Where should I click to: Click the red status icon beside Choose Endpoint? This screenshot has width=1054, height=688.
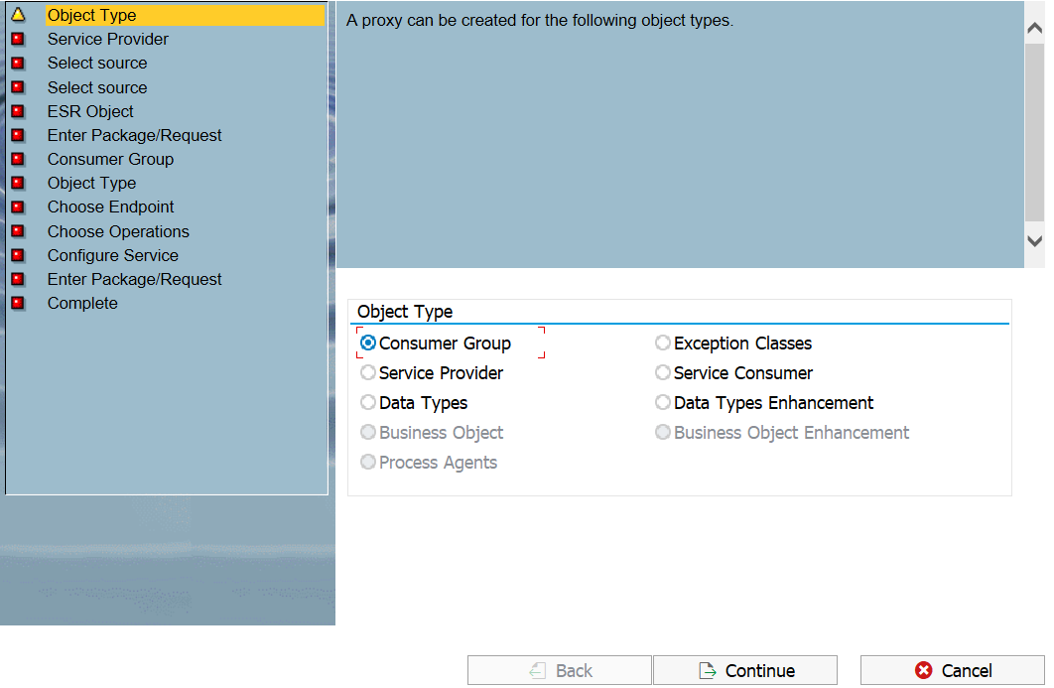click(18, 207)
